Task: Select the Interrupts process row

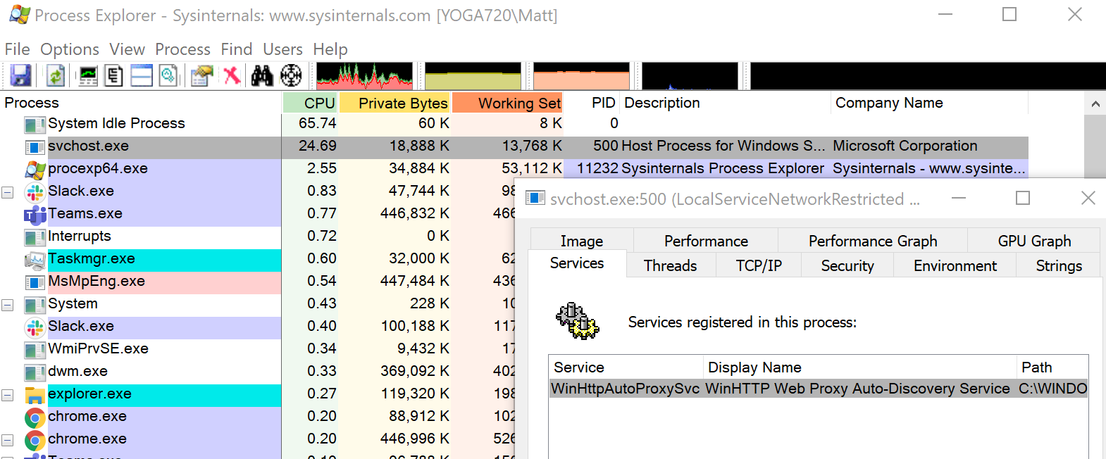Action: pos(257,236)
